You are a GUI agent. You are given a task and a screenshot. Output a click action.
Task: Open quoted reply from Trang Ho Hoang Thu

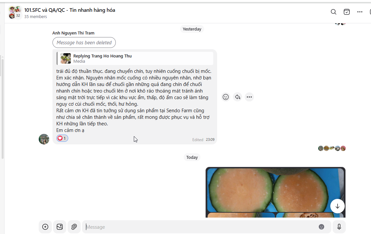click(135, 58)
